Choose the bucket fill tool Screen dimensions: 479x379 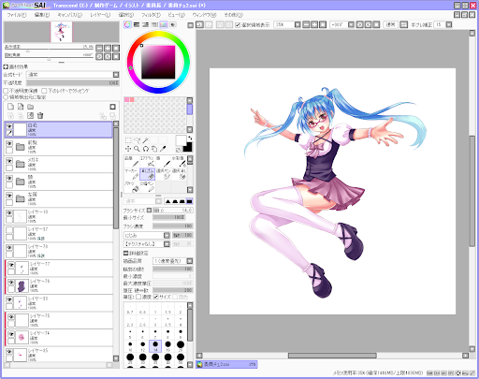pos(132,187)
